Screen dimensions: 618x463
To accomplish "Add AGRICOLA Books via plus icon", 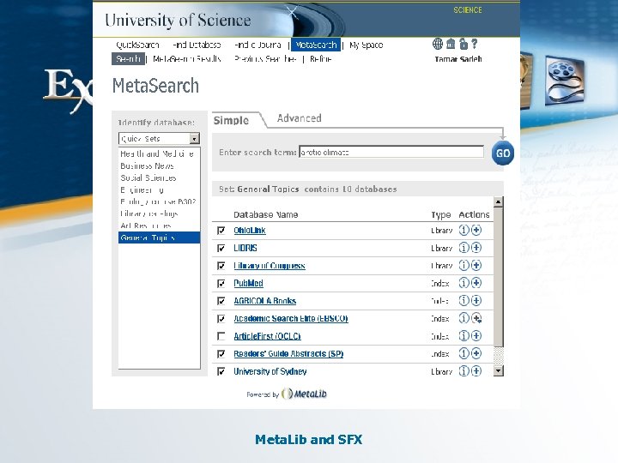I will [x=476, y=300].
